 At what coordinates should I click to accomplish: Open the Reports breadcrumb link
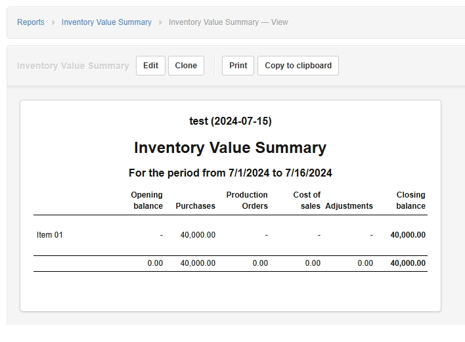point(31,22)
